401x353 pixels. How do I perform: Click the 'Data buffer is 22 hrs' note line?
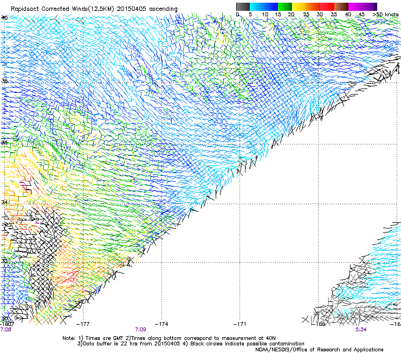191,344
